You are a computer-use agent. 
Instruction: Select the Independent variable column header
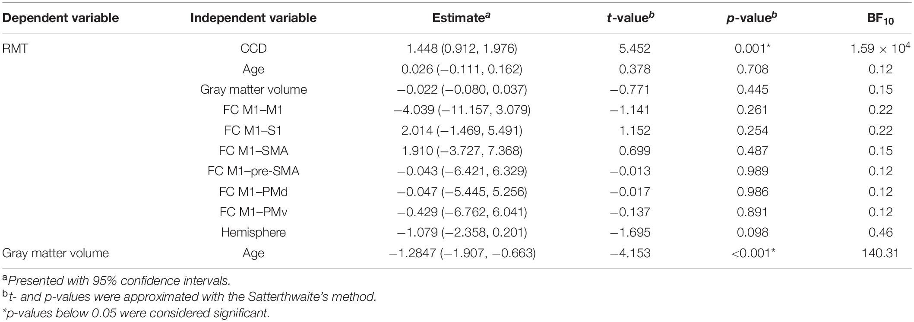pos(253,18)
